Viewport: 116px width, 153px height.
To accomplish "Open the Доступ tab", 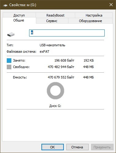I will click(x=19, y=15).
